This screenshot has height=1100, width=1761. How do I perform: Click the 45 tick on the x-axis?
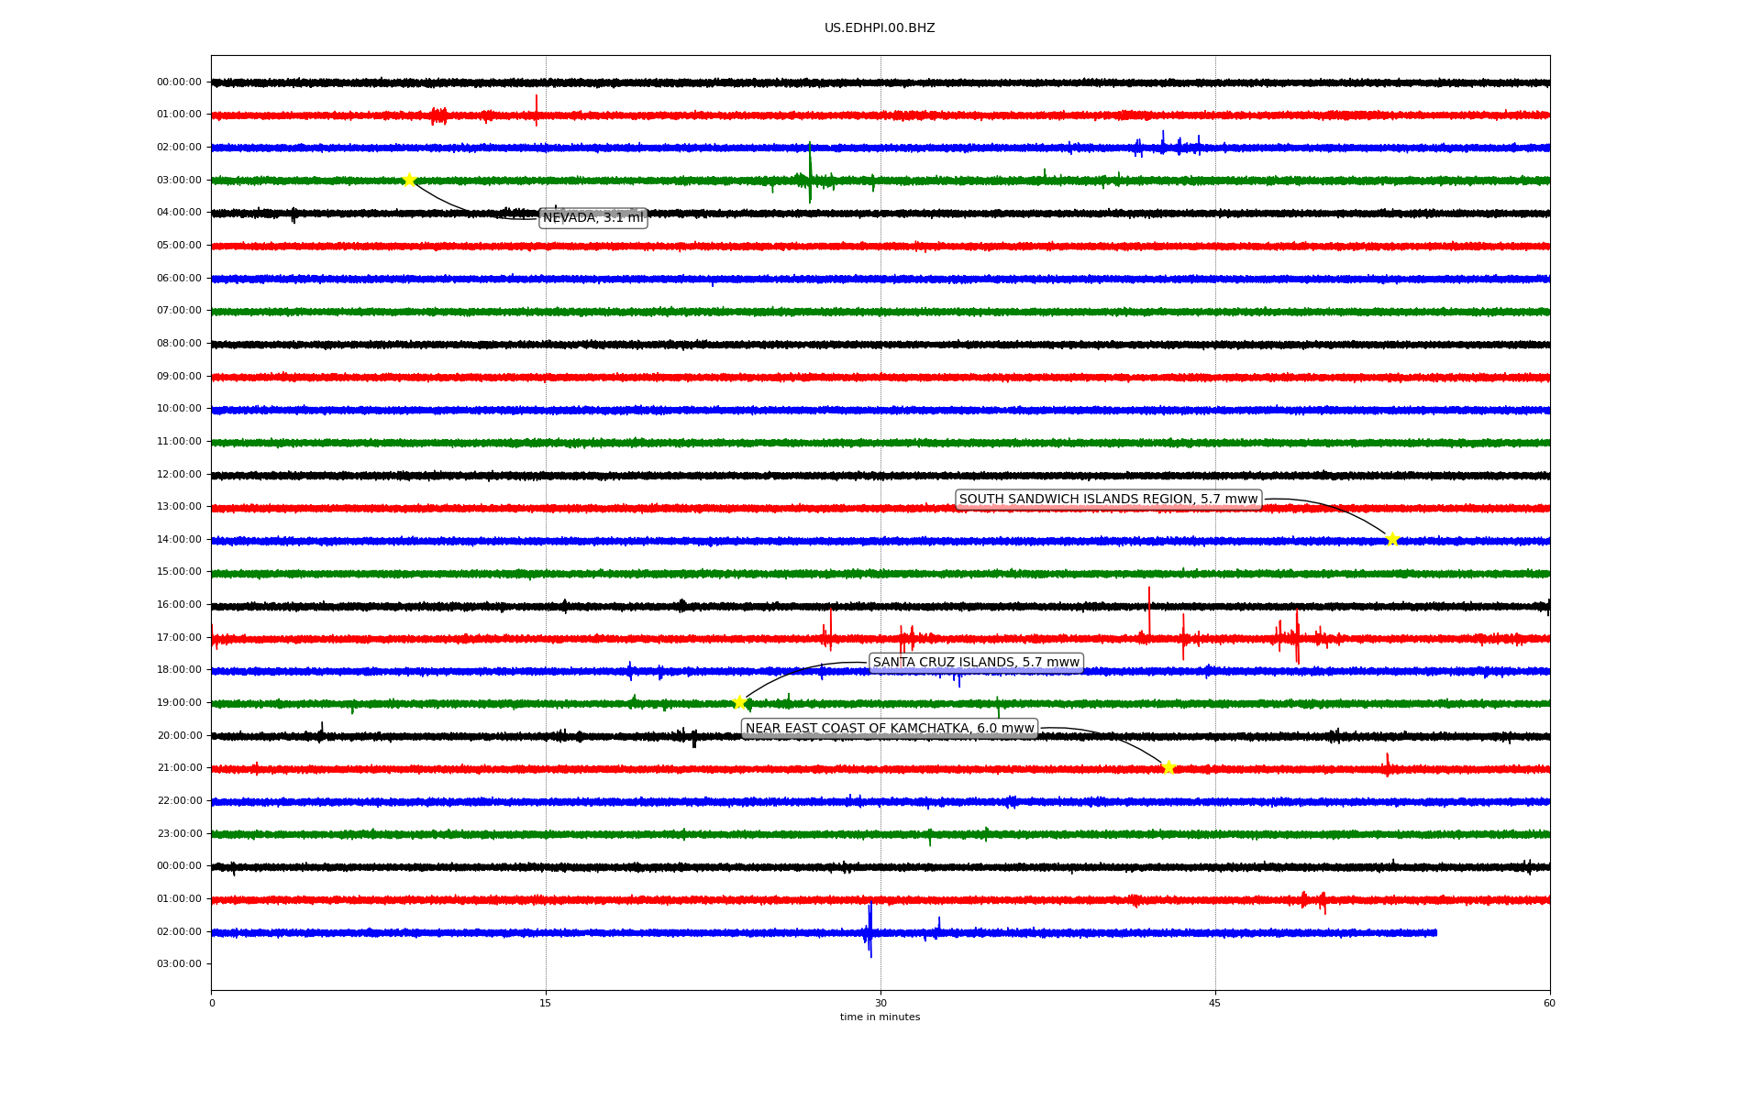tap(1215, 1003)
